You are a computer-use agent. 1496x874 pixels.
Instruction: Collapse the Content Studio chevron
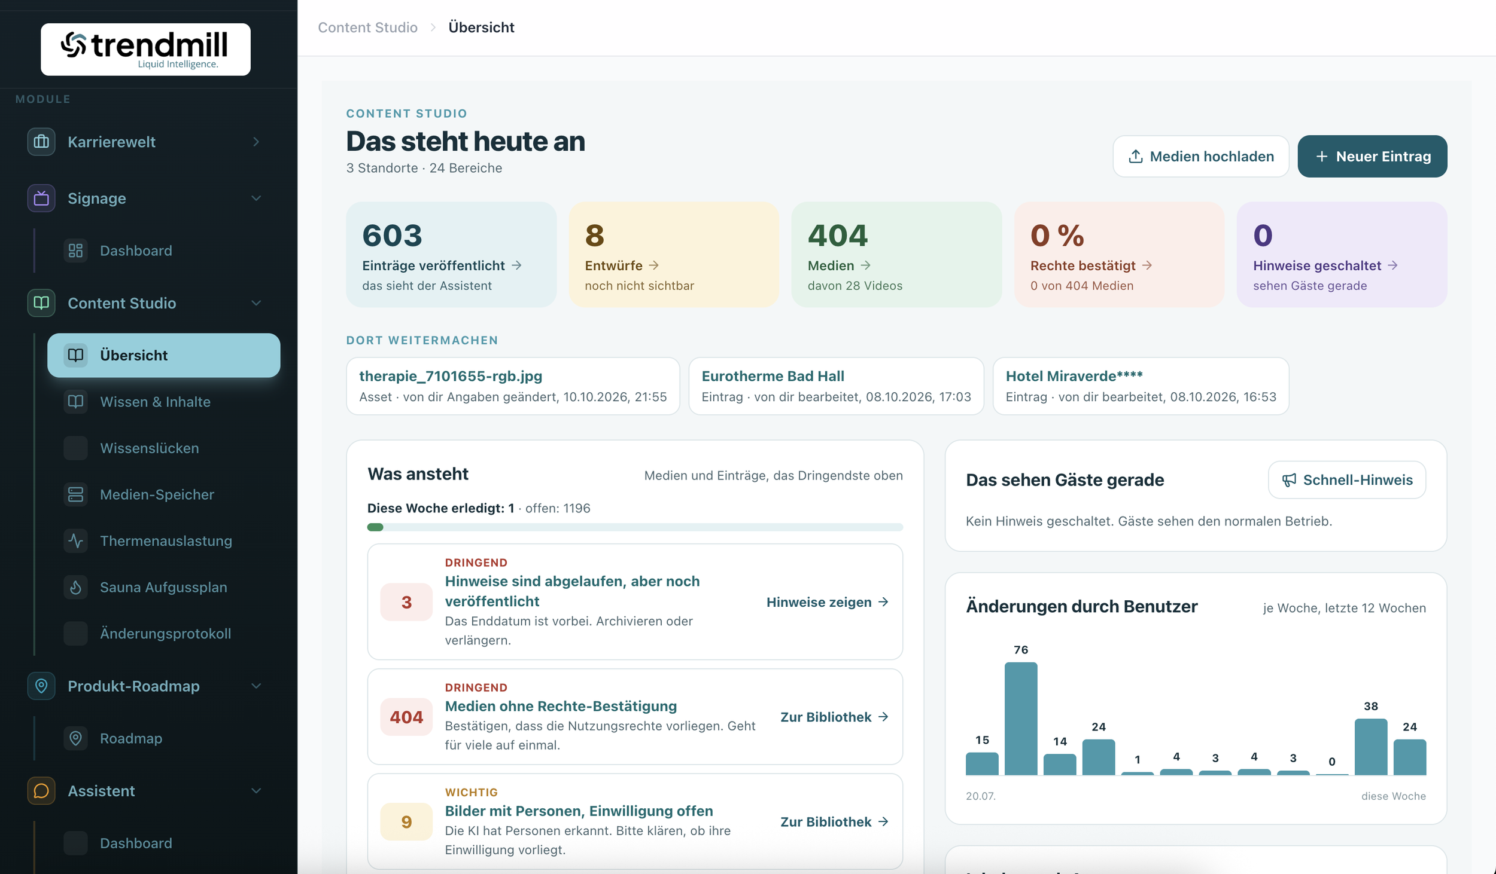tap(256, 302)
